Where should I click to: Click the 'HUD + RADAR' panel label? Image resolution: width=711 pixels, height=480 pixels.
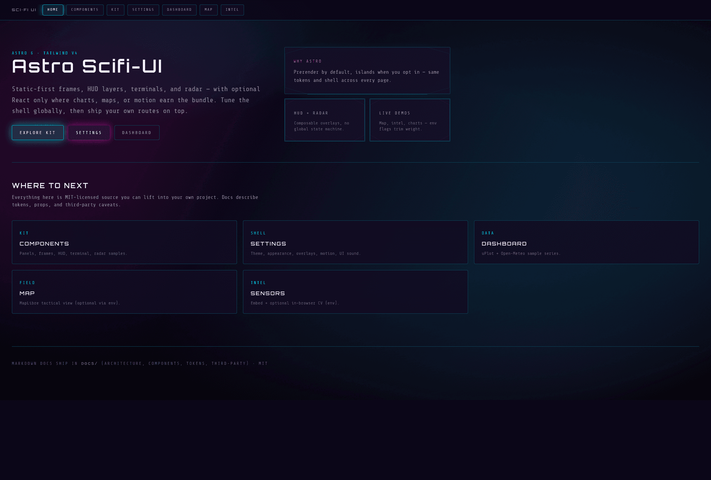coord(311,113)
